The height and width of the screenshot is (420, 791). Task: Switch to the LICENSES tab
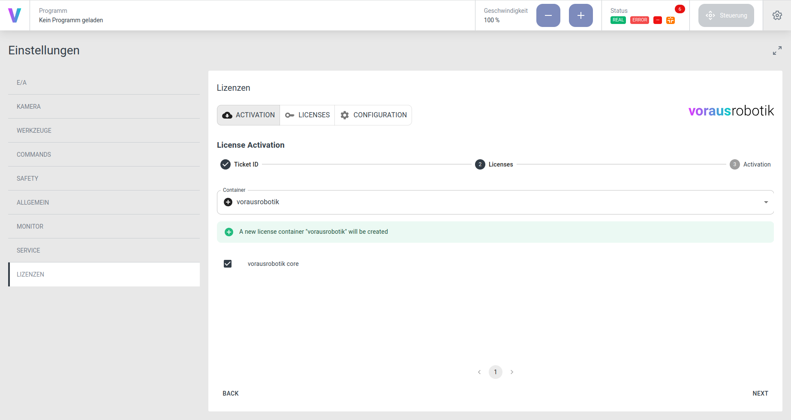tap(307, 115)
